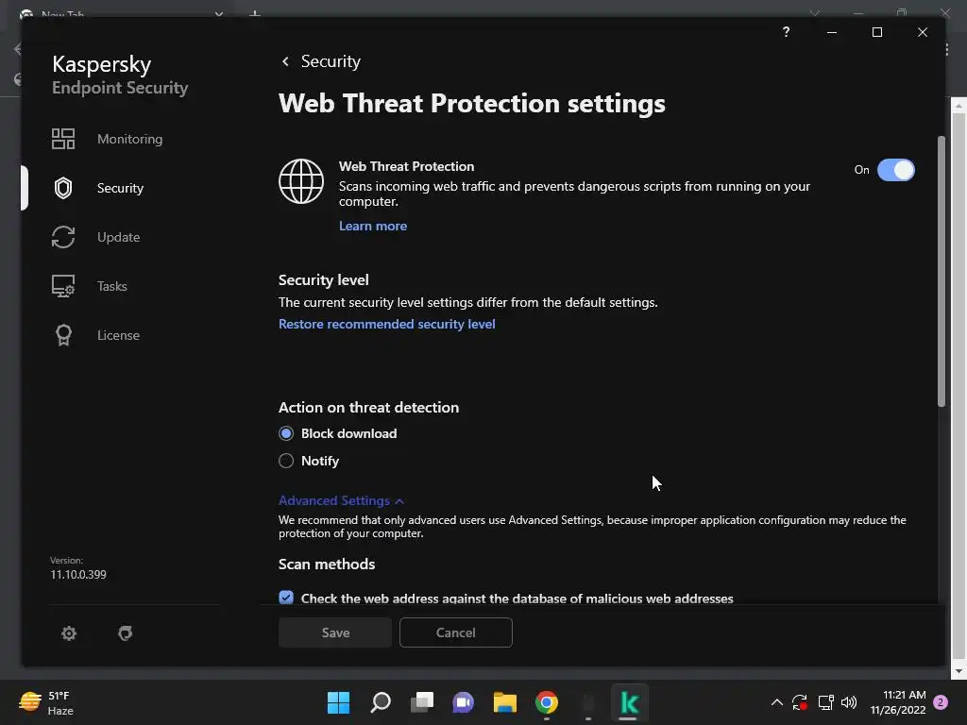
Task: Select the Security shield icon
Action: click(x=63, y=188)
